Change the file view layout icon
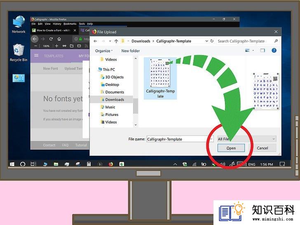The height and width of the screenshot is (225, 300). pyautogui.click(x=247, y=51)
